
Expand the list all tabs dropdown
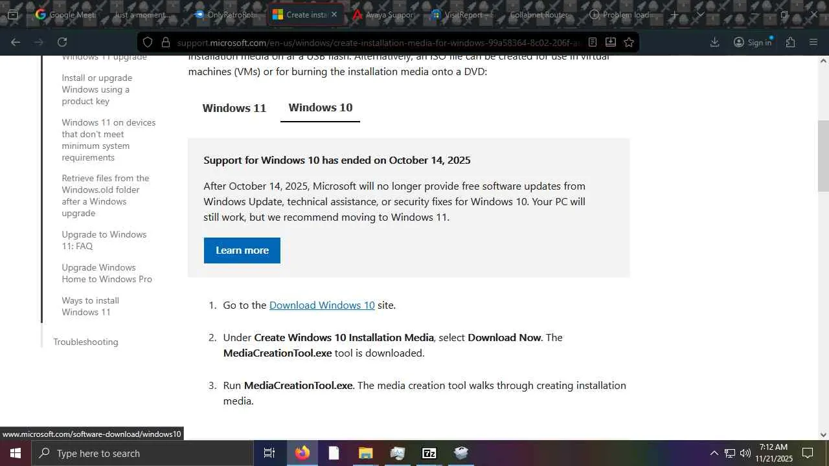700,14
